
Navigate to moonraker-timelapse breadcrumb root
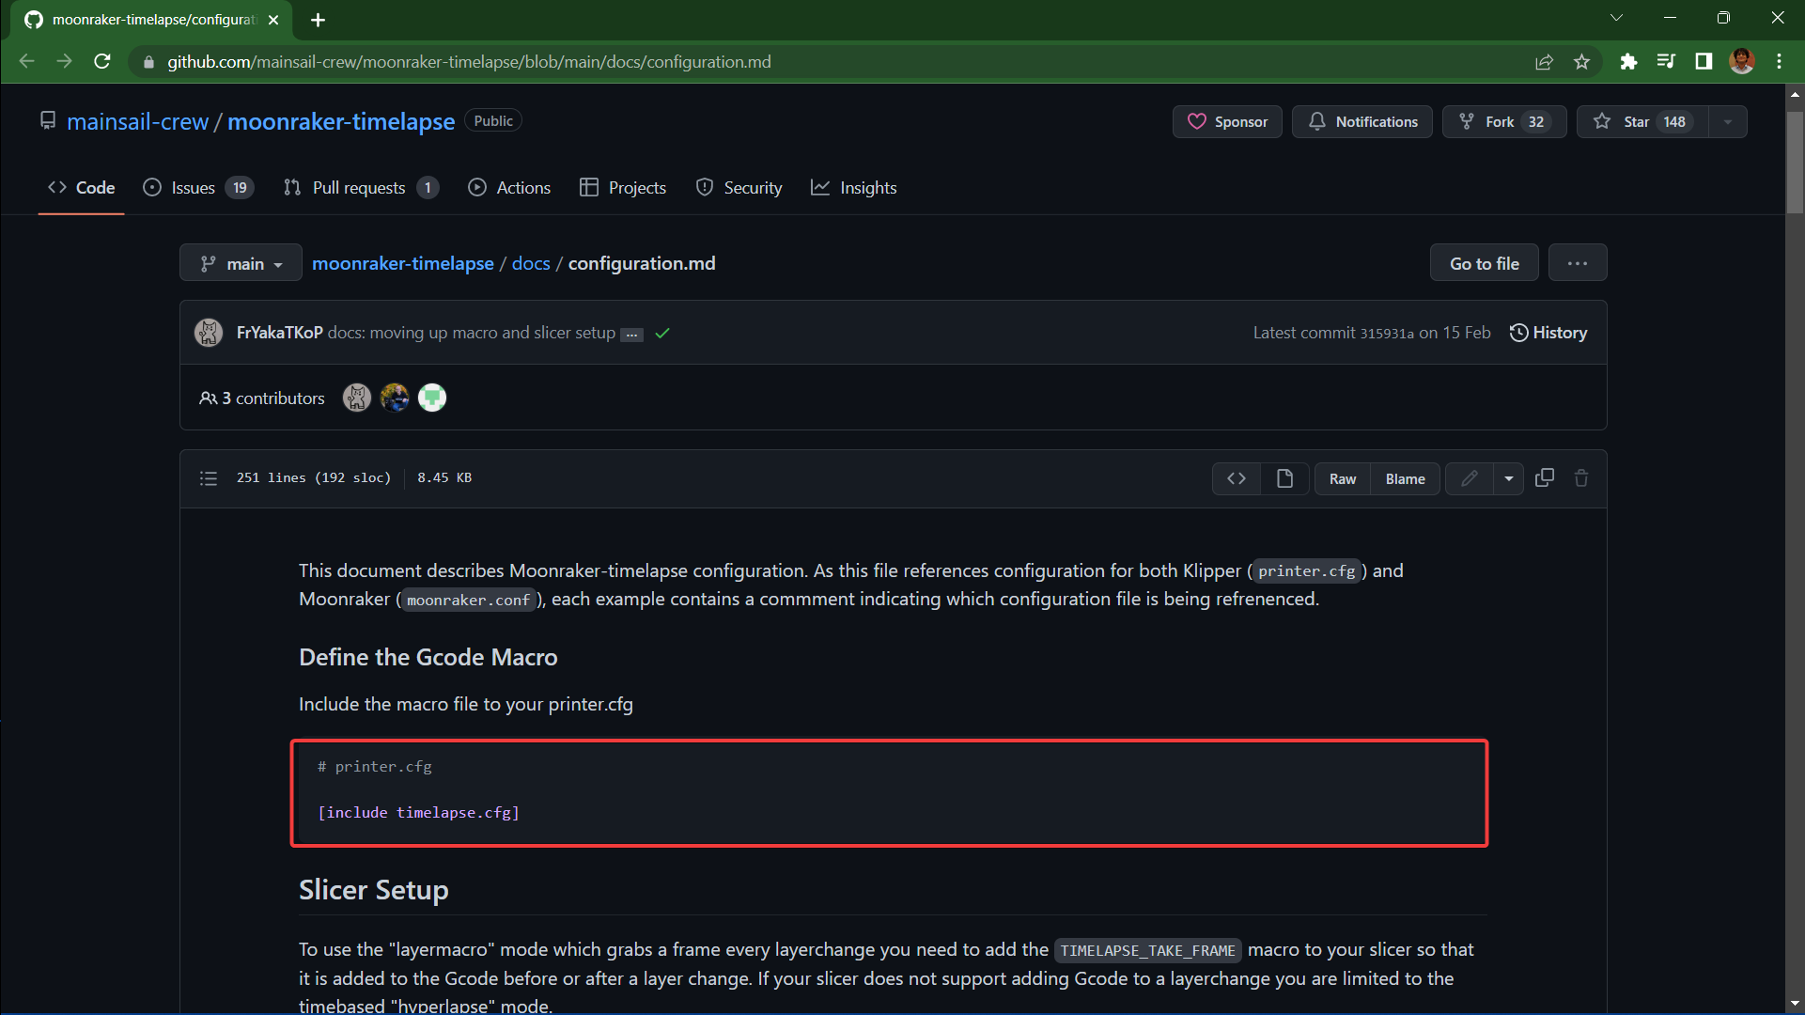coord(403,263)
